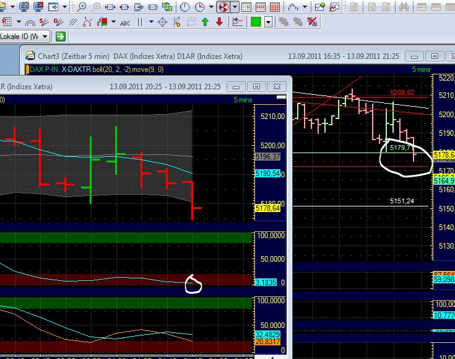Open the dropdown next to the window arrow icon
Viewport: 455px width, 359px height.
64,7
